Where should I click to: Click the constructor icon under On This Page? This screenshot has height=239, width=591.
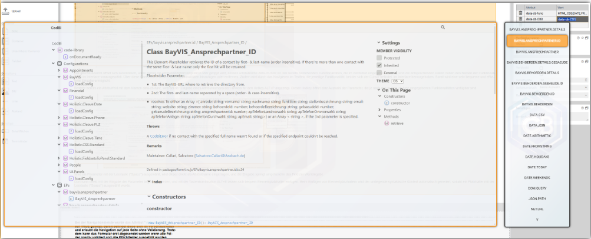click(x=387, y=102)
